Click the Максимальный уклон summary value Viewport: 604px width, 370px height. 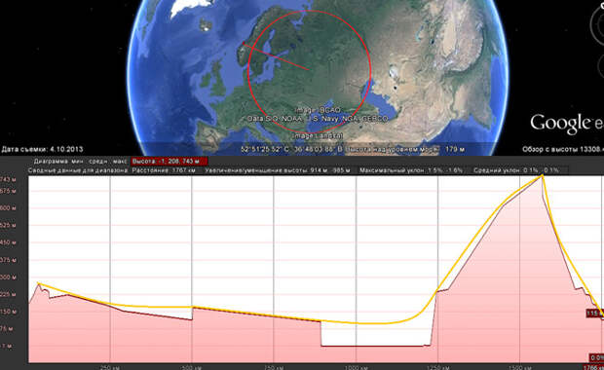click(411, 169)
